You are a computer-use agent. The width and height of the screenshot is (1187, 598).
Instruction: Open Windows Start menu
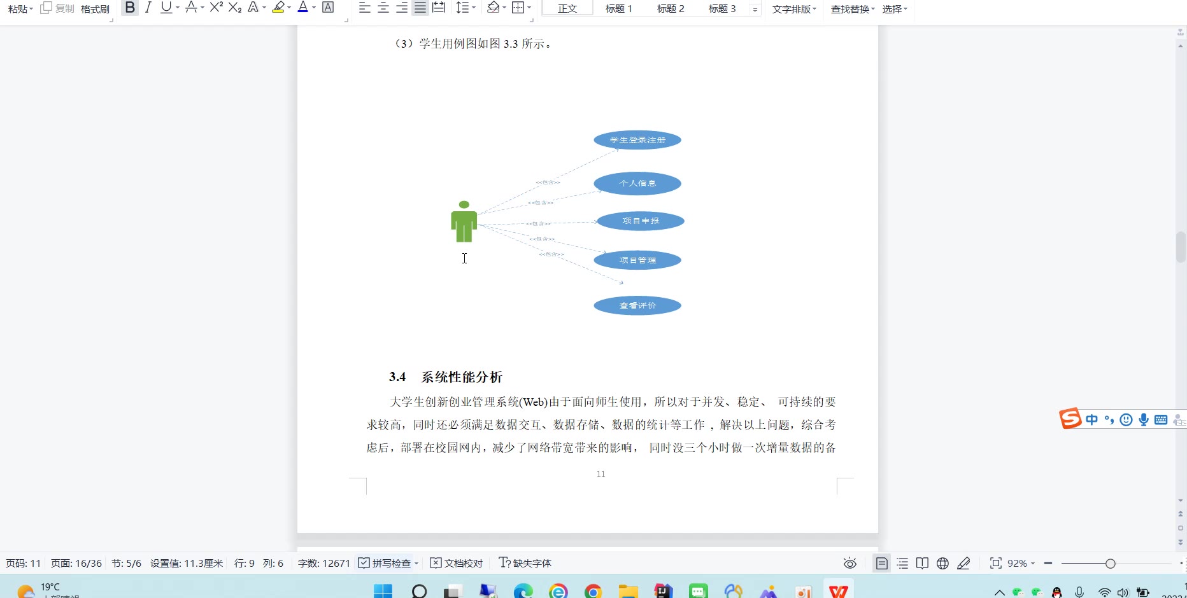383,591
